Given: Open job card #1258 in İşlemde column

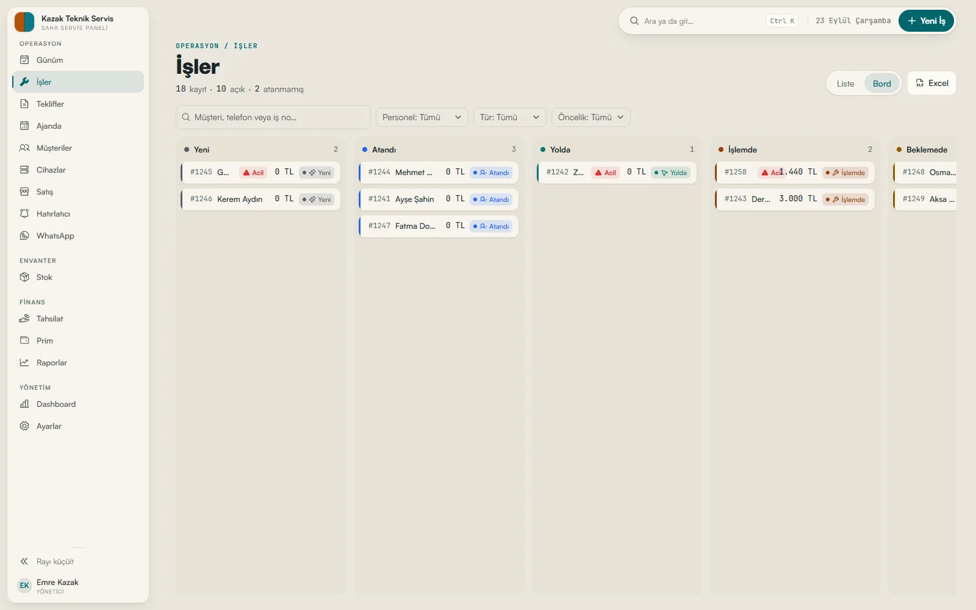Looking at the screenshot, I should click(795, 172).
